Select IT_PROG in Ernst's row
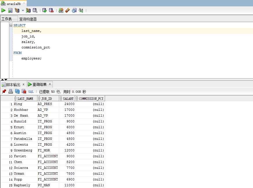This screenshot has height=188, width=253. click(x=48, y=127)
